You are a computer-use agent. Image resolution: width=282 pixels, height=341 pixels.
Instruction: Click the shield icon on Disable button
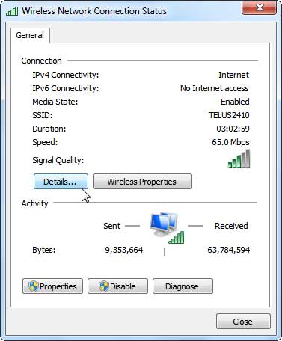tap(104, 286)
